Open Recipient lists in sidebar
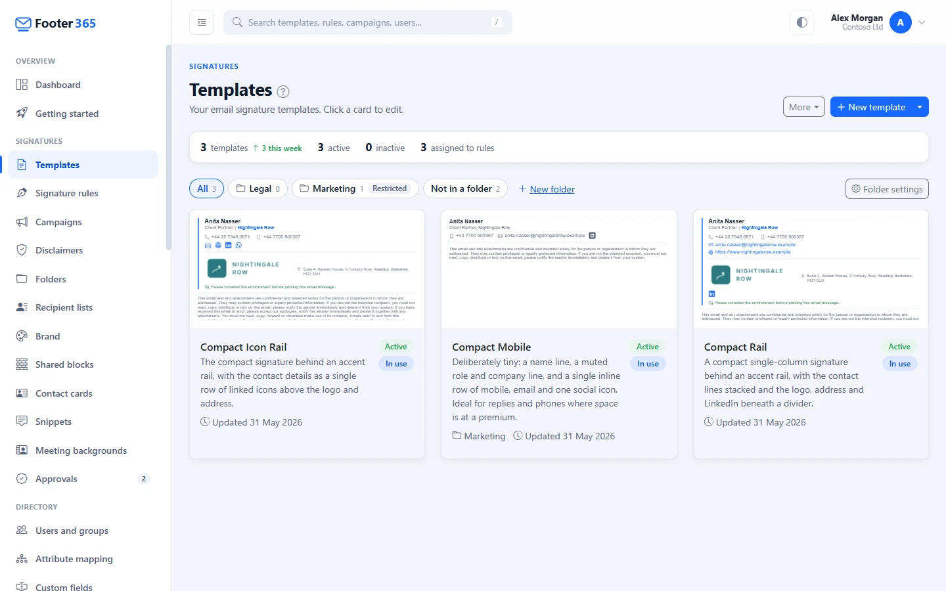946x591 pixels. coord(82,307)
